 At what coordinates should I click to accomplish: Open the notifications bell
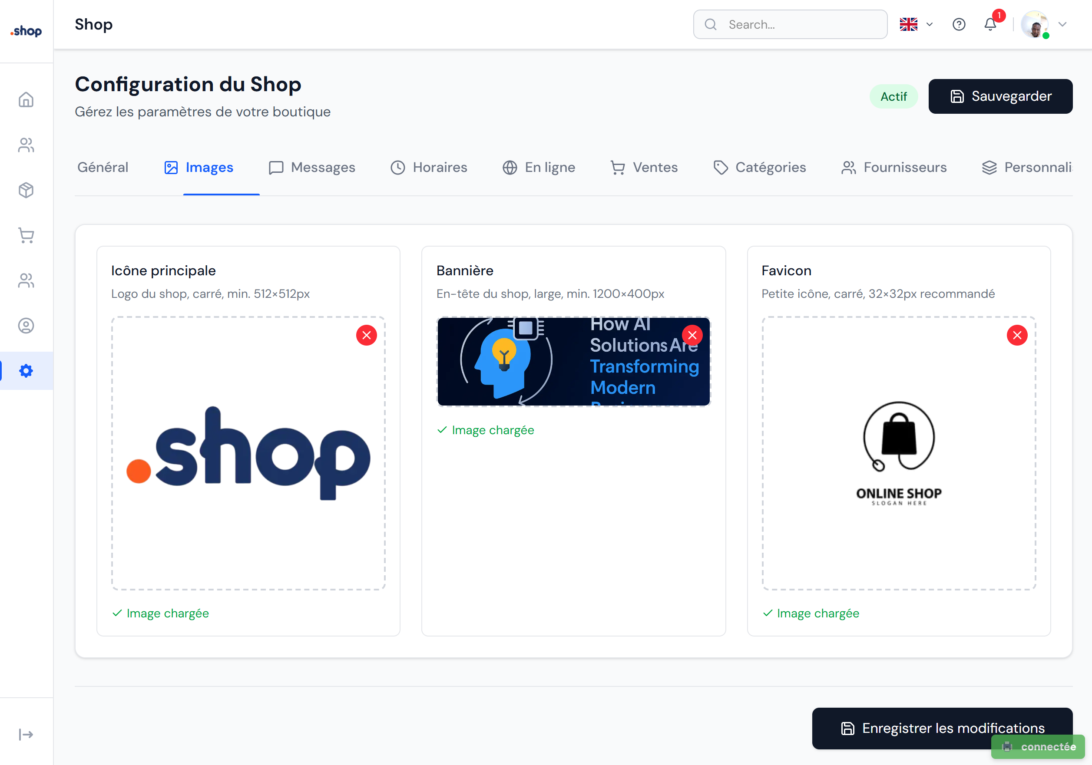tap(990, 24)
